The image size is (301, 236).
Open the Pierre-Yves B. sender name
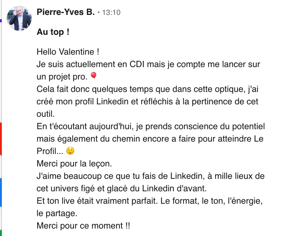click(x=66, y=12)
